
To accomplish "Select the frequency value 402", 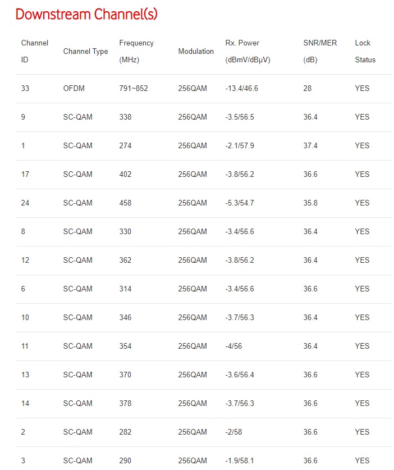I will coord(125,175).
